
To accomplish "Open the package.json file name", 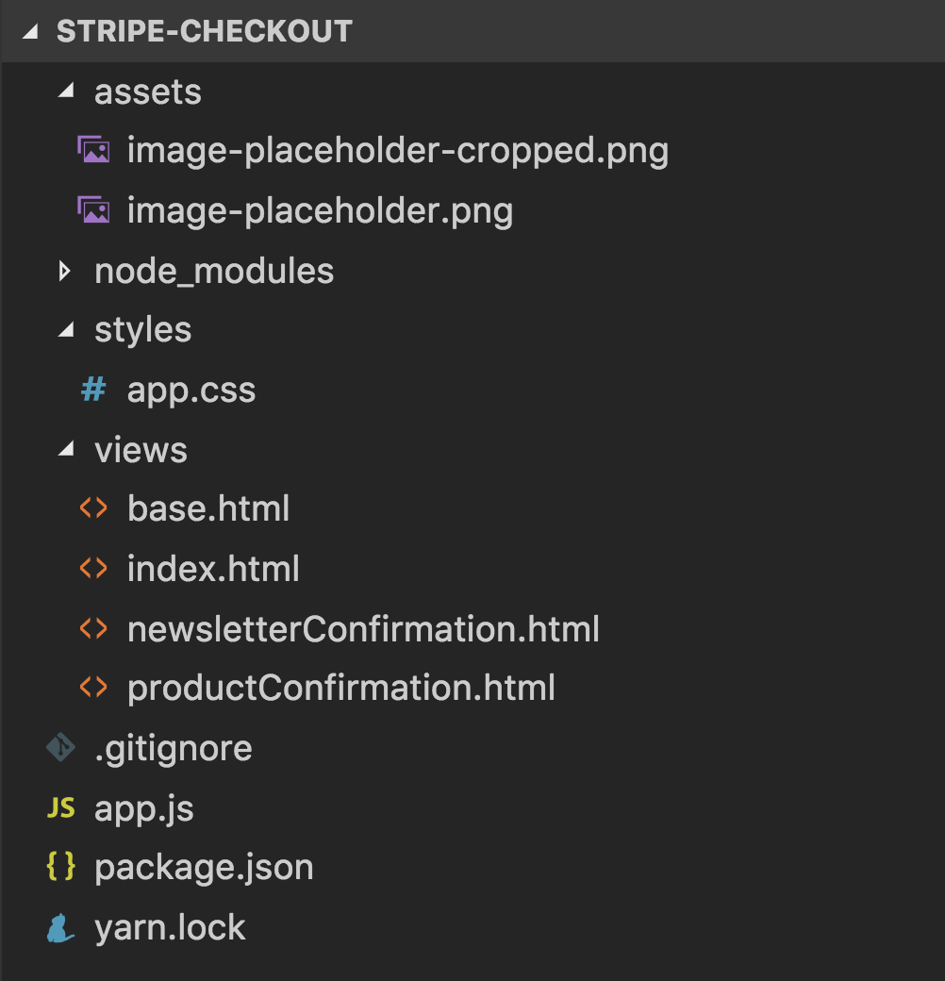I will point(204,869).
